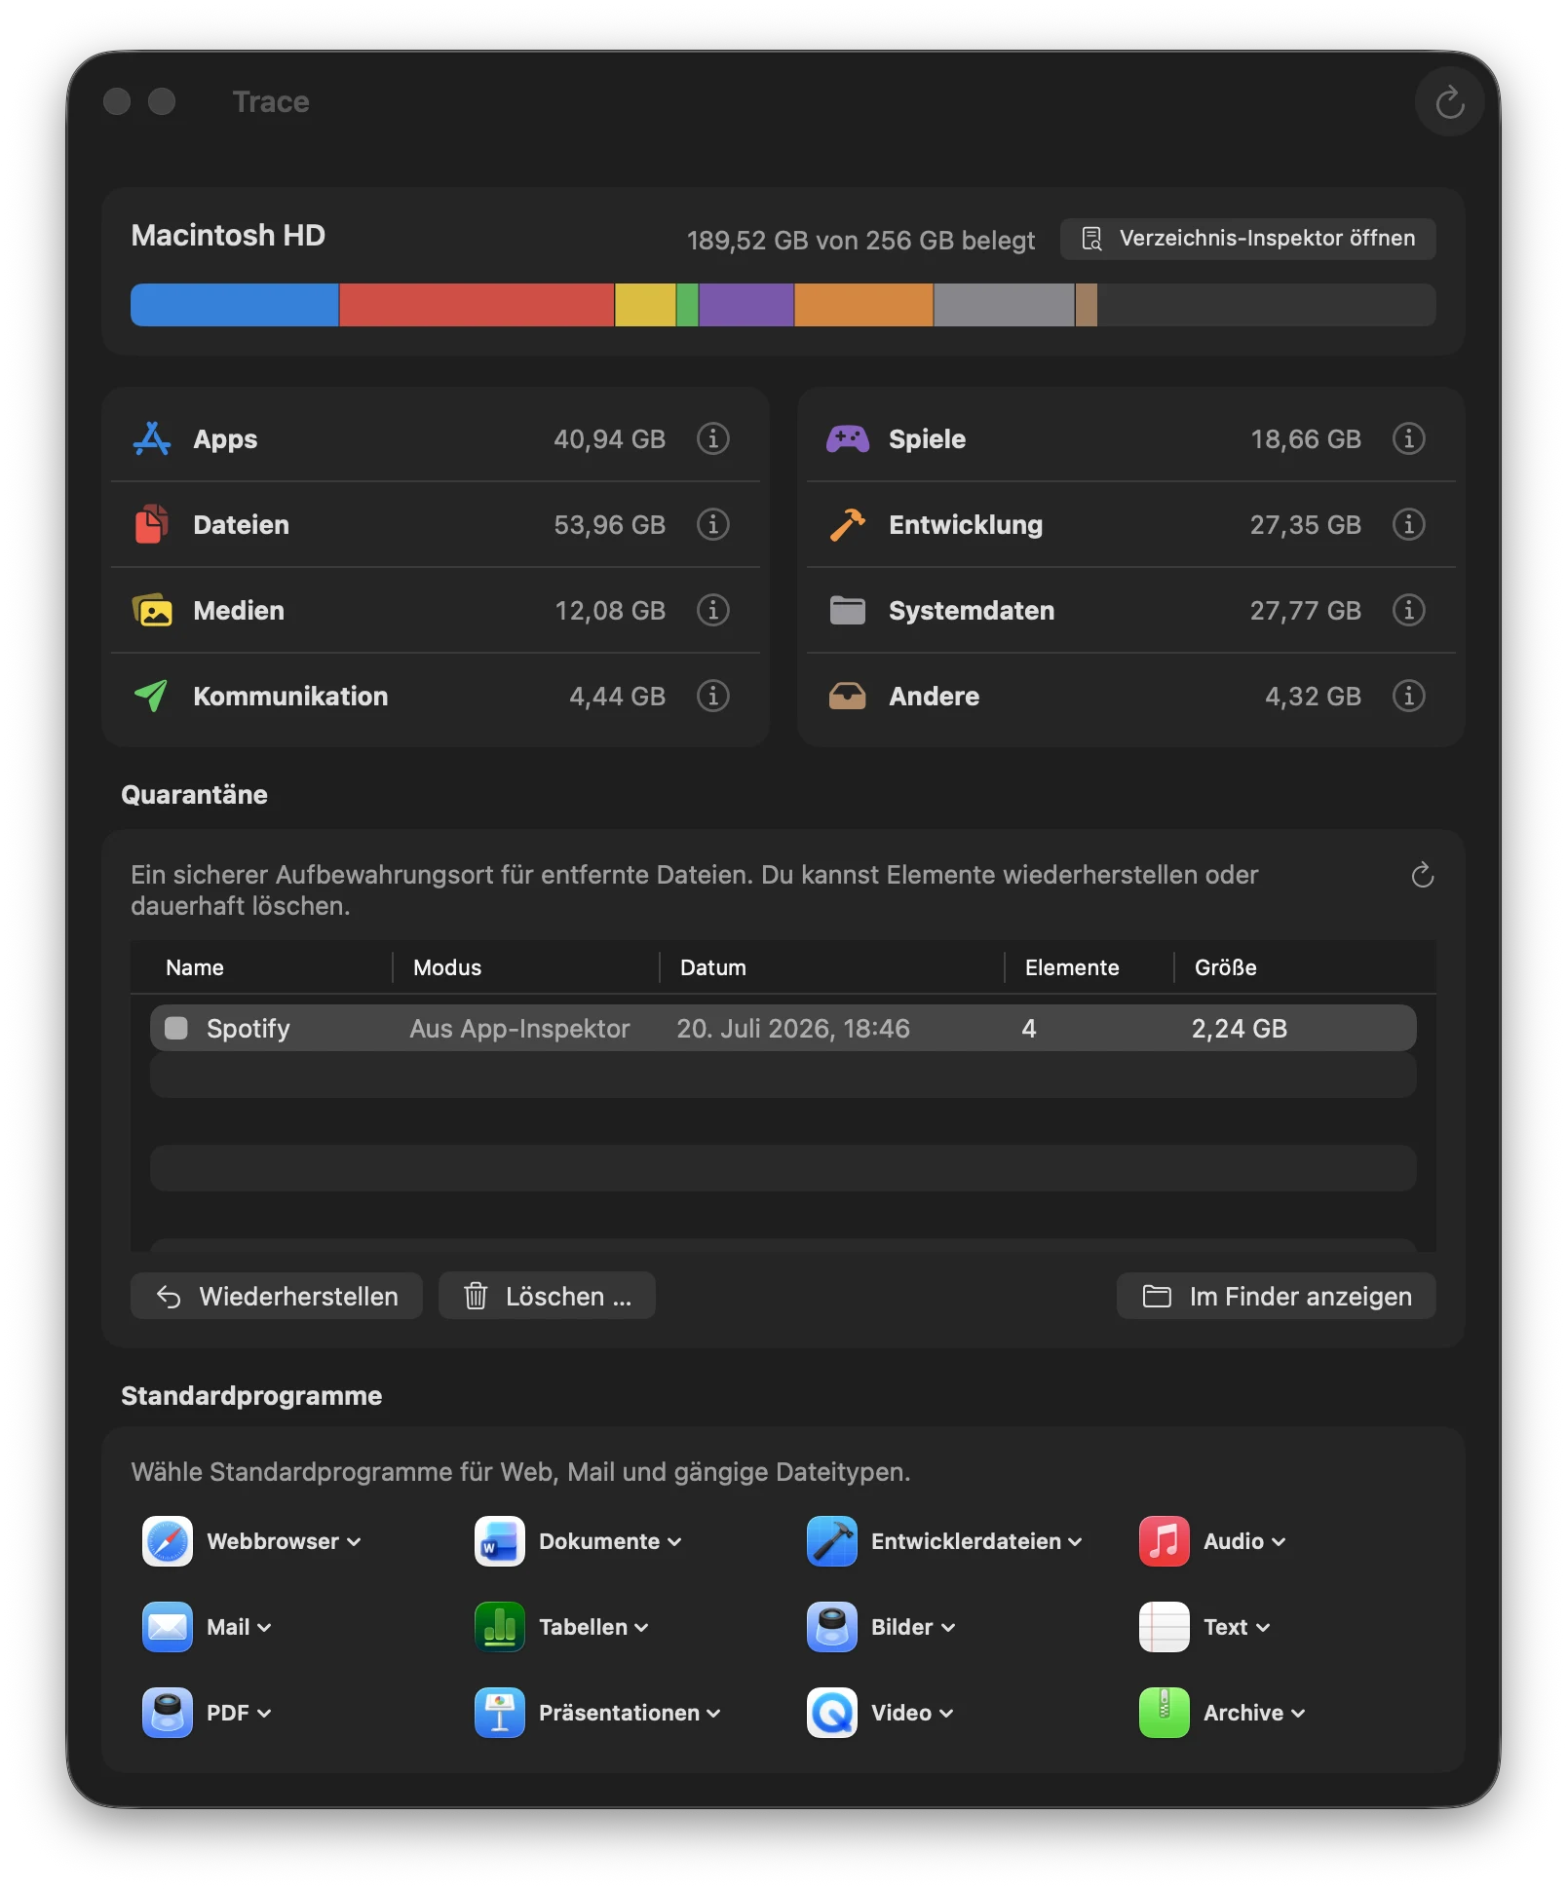Screen dimensions: 1567x1890
Task: Click the Systemdaten folder icon
Action: [x=848, y=610]
